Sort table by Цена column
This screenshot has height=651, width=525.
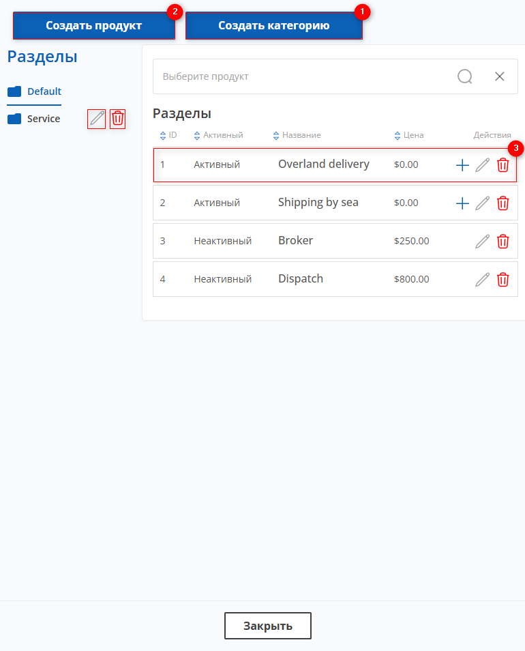tap(409, 135)
